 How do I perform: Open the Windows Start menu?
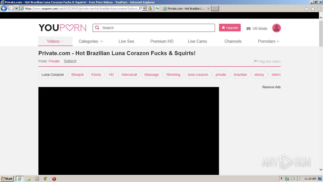(7, 179)
